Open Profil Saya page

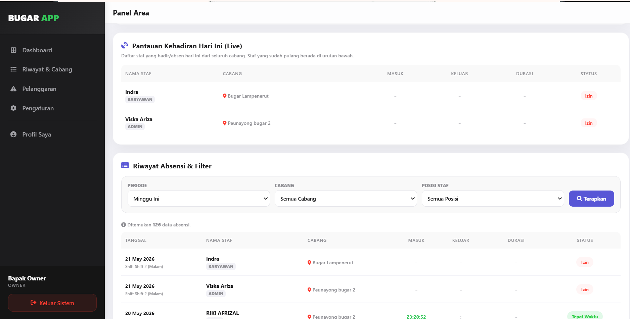click(x=52, y=135)
